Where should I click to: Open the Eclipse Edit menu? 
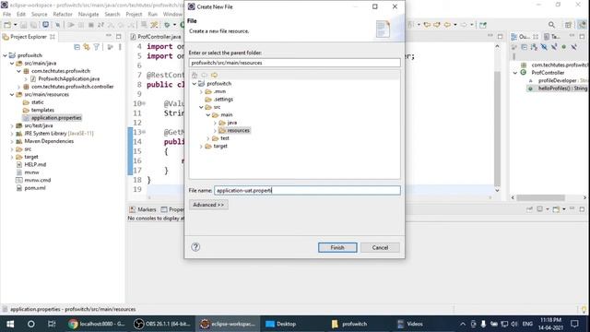pos(21,14)
